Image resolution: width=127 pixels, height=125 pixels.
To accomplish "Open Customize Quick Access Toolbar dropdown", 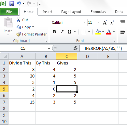I will click(40, 4).
